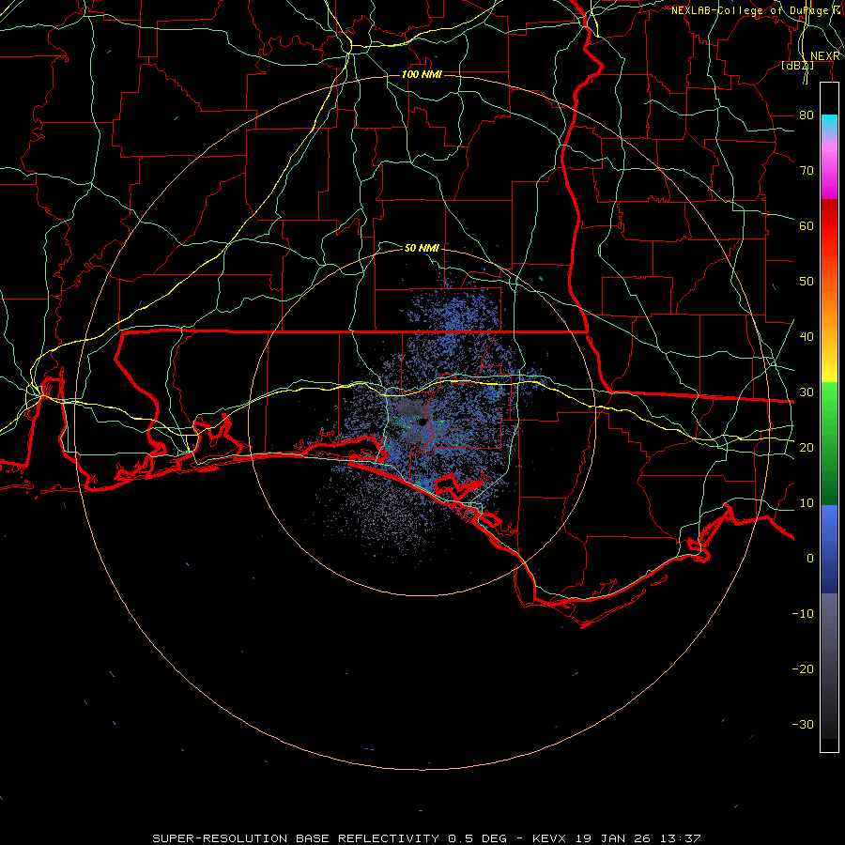Click the 10 dBZ scale label
The height and width of the screenshot is (845, 845).
(x=807, y=503)
